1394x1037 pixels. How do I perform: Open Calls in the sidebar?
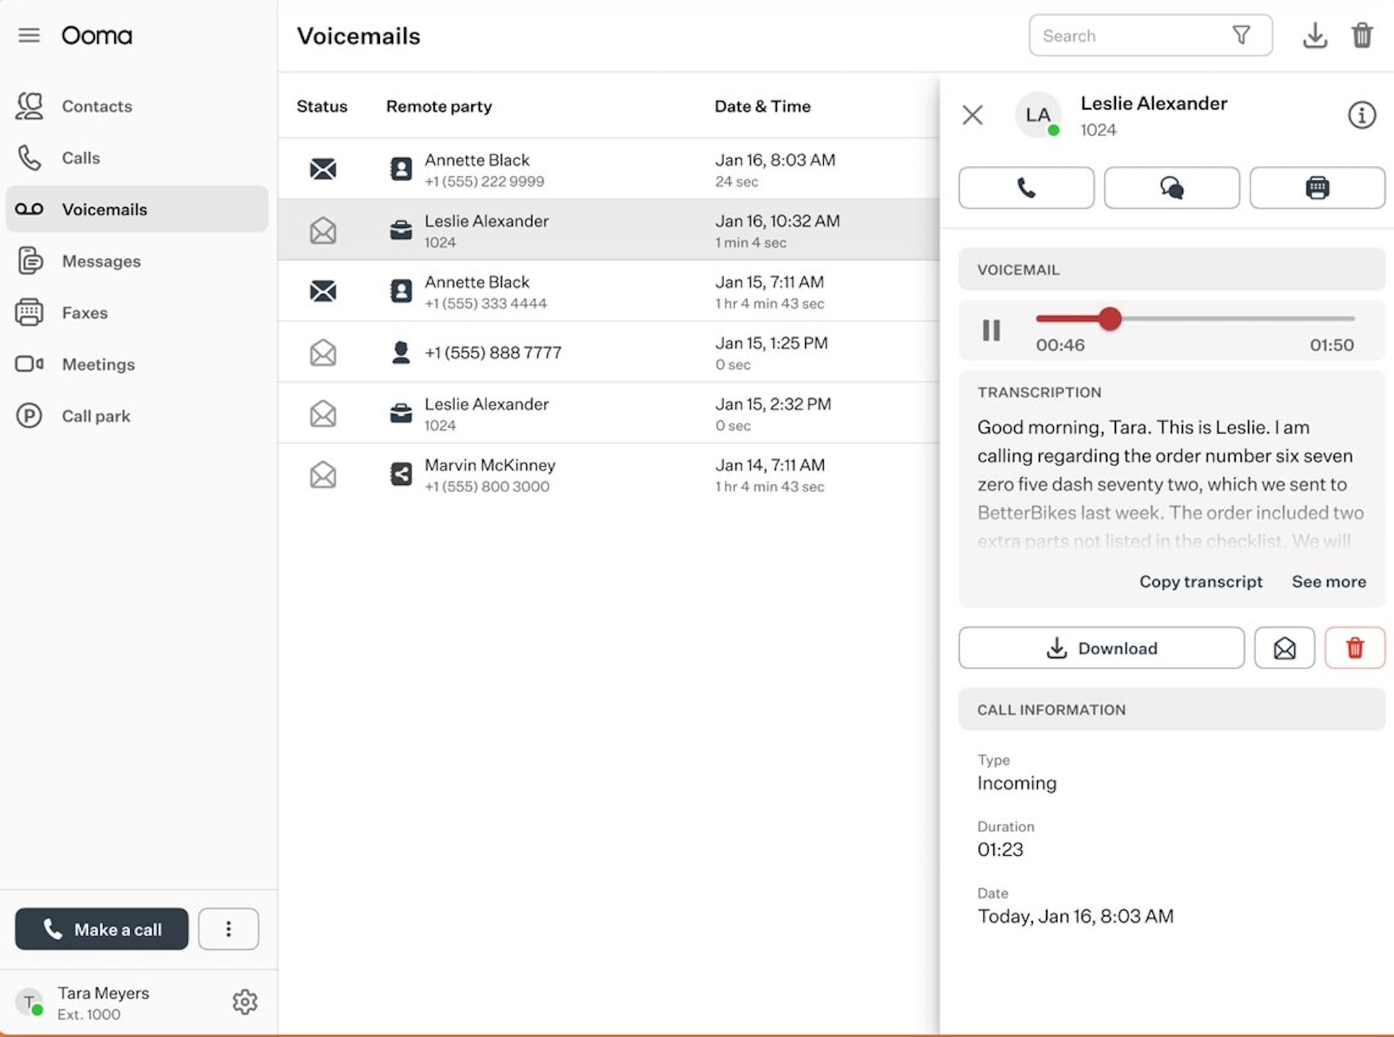click(x=137, y=158)
